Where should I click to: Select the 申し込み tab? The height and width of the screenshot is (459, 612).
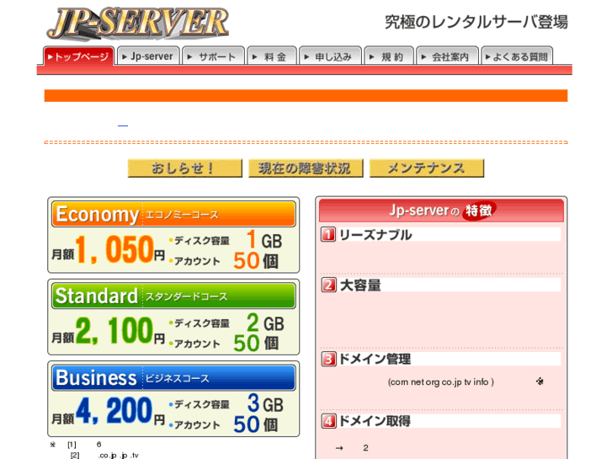click(330, 56)
